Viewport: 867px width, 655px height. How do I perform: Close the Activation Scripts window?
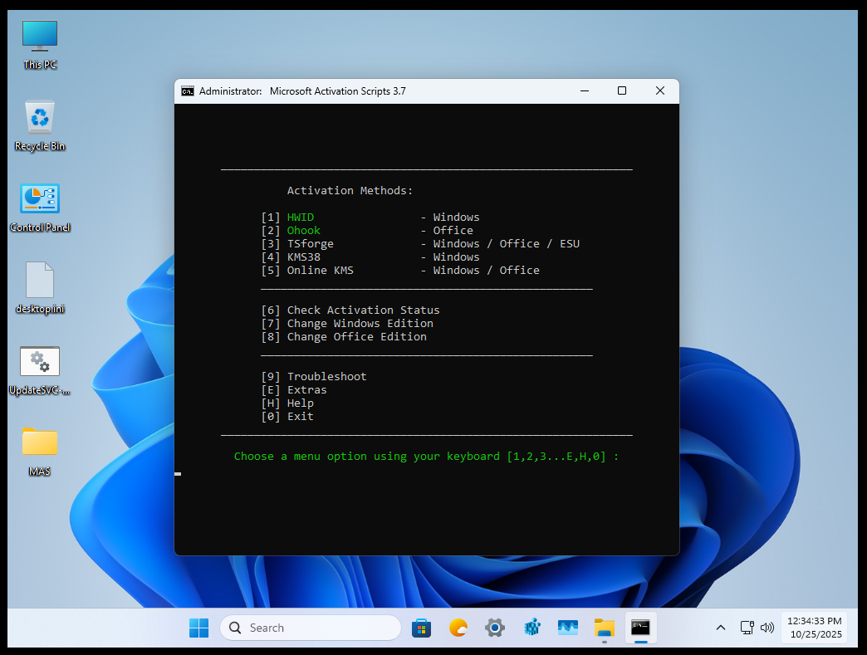tap(659, 91)
